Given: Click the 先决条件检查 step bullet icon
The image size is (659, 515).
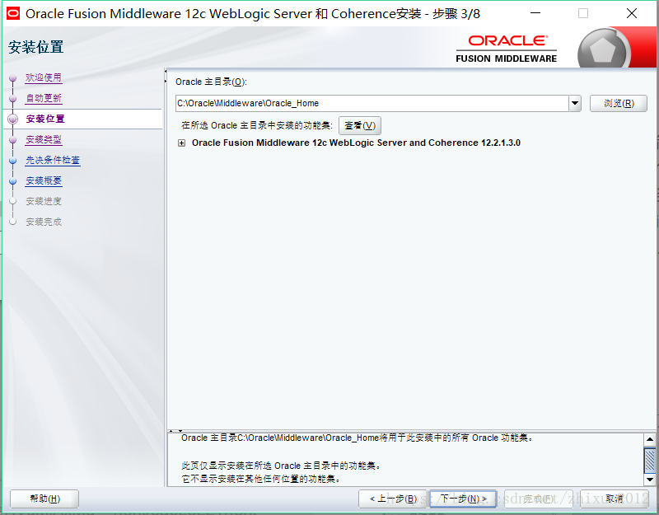Looking at the screenshot, I should [12, 160].
